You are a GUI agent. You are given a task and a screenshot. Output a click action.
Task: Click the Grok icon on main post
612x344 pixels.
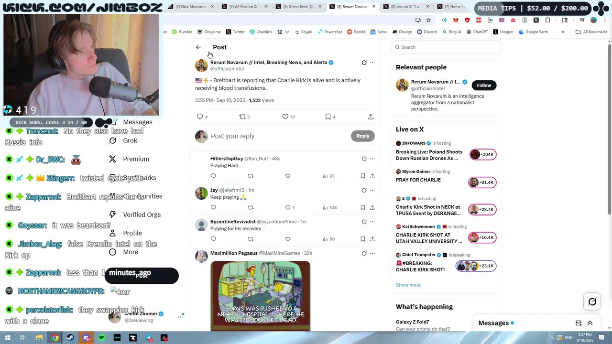(364, 63)
